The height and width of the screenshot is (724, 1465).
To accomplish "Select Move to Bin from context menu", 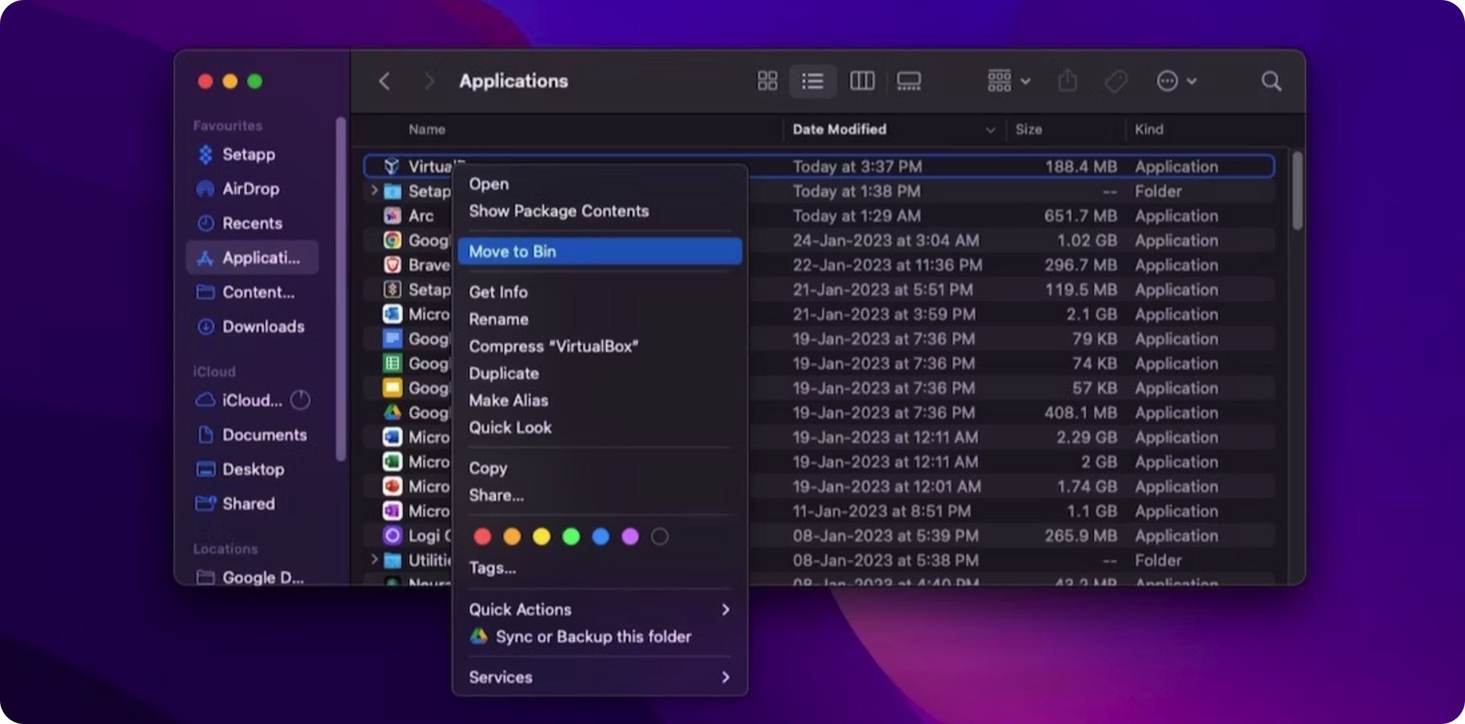I will pyautogui.click(x=599, y=251).
